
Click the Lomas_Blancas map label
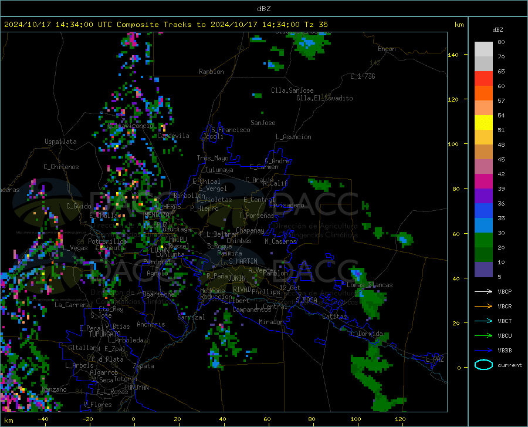(370, 285)
